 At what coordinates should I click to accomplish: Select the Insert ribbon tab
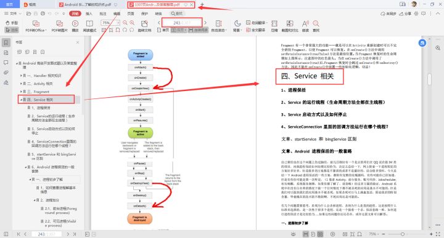89,14
